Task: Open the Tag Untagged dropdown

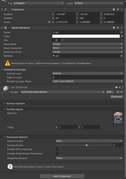Action: (39, 3)
